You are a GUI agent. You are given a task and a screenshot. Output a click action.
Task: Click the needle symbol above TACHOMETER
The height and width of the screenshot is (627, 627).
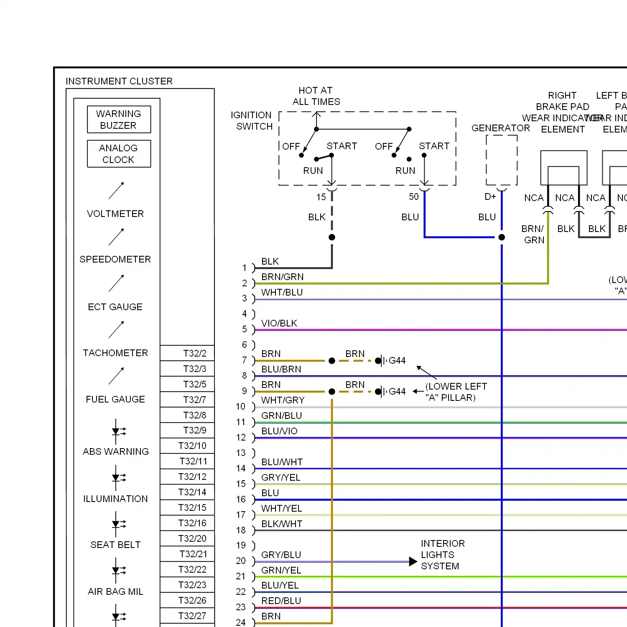click(116, 330)
